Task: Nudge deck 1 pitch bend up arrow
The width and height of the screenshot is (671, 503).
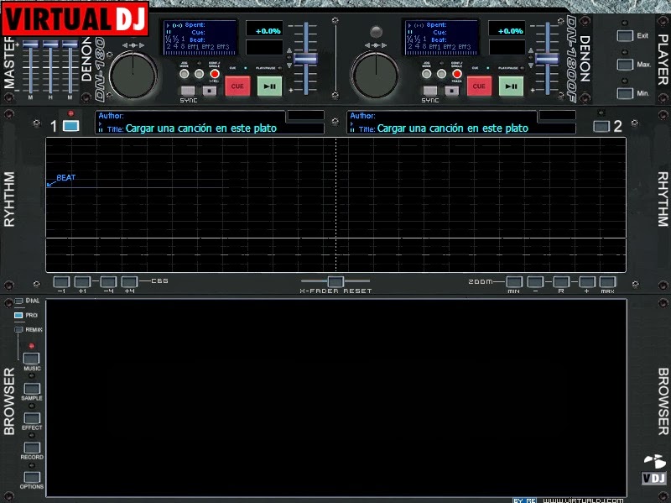Action: (289, 51)
